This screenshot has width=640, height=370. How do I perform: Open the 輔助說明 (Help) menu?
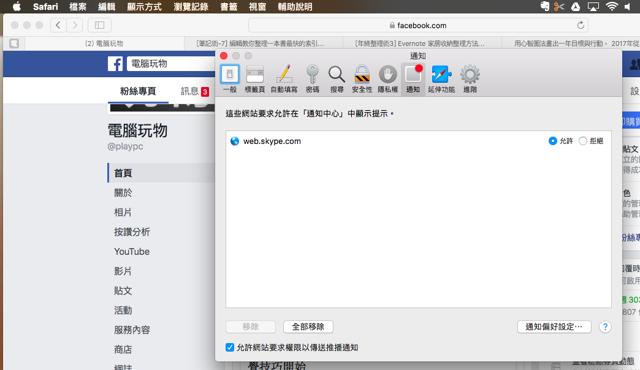295,7
